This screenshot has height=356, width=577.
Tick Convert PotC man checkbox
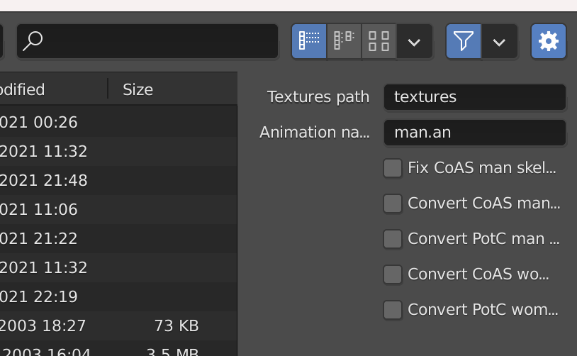393,239
